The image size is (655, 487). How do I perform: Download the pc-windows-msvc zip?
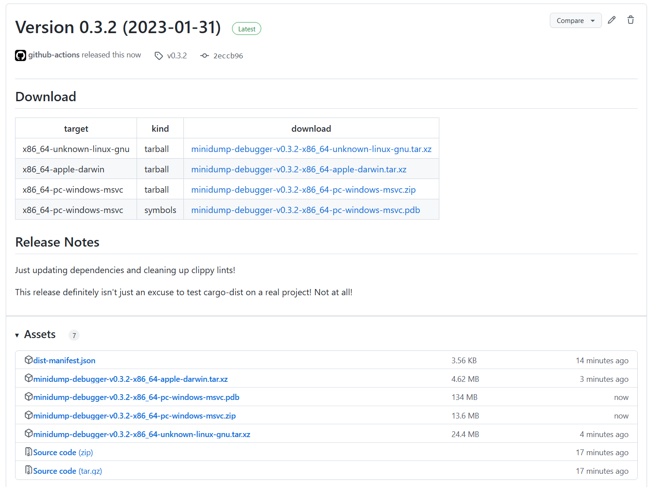pyautogui.click(x=303, y=190)
